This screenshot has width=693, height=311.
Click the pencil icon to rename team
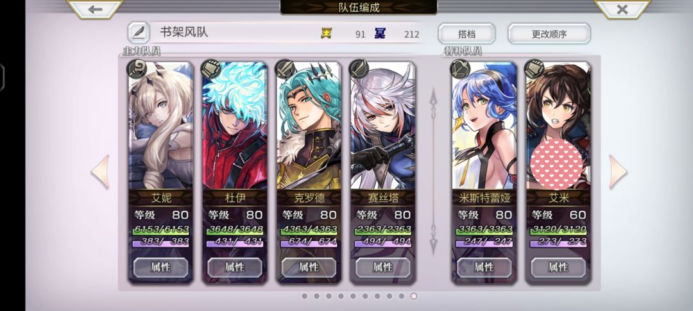139,33
